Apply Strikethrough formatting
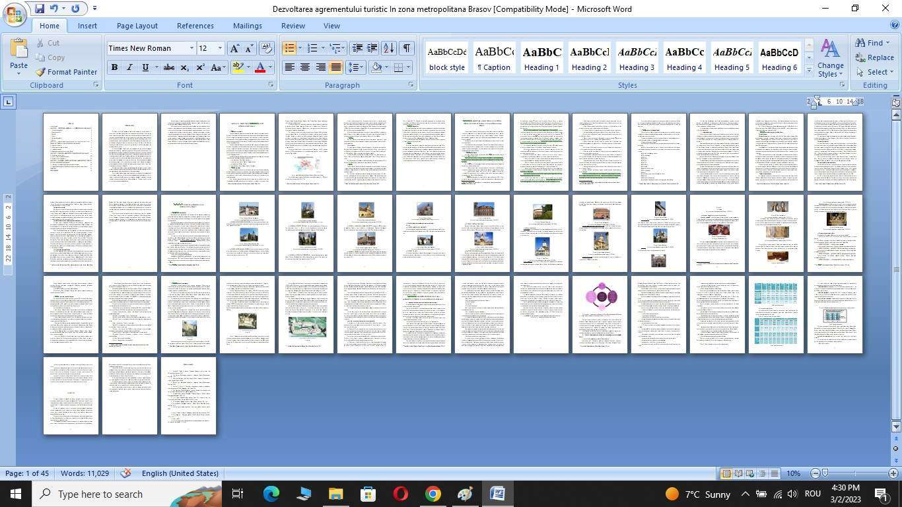 (168, 67)
